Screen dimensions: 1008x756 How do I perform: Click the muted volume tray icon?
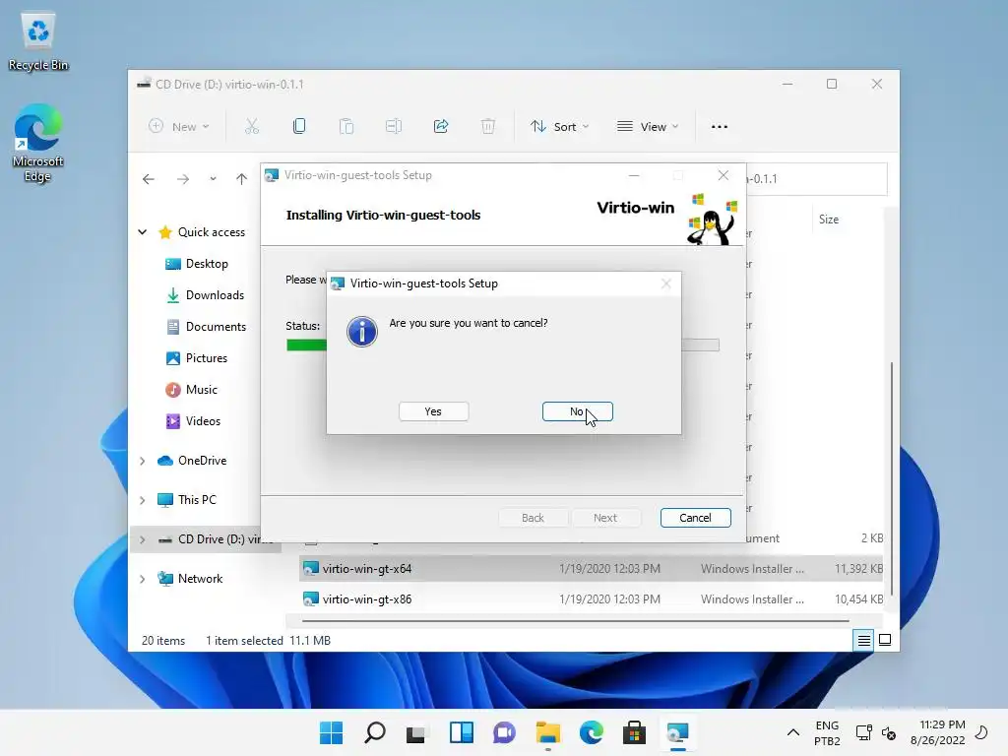(x=889, y=732)
